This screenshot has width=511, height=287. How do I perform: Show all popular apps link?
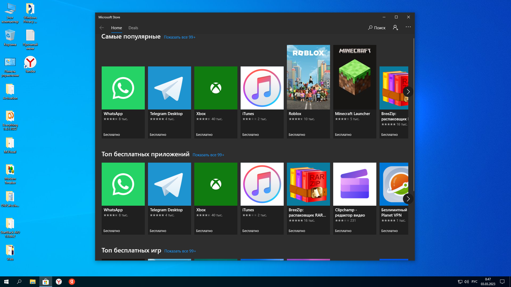pos(180,37)
